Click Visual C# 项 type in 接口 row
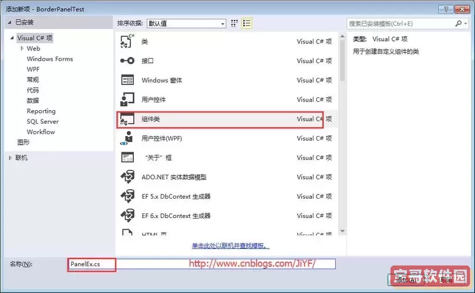This screenshot has height=293, width=475. pyautogui.click(x=314, y=61)
